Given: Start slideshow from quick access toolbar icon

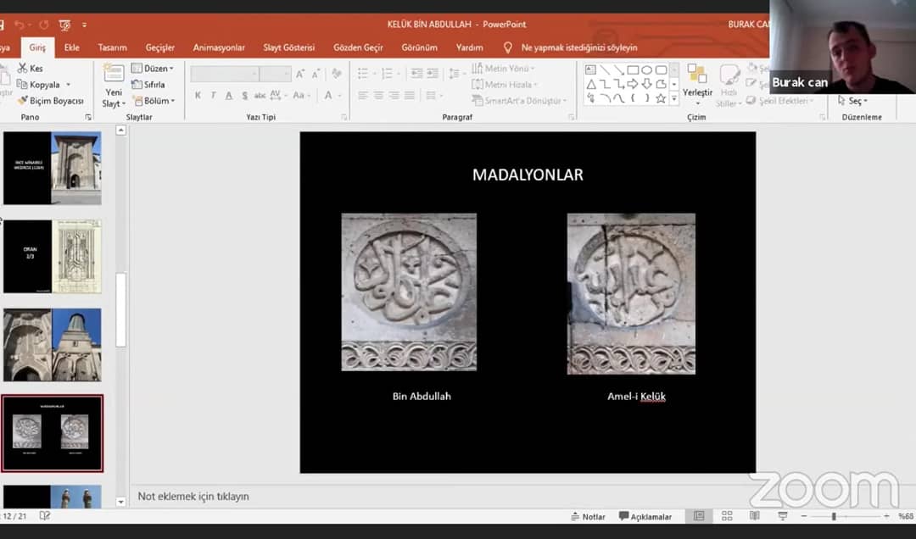Looking at the screenshot, I should (x=64, y=25).
